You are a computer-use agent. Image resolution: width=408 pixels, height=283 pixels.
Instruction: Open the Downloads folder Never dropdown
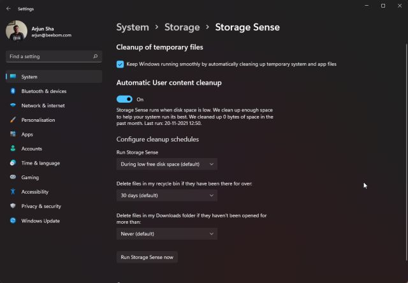[x=167, y=234]
